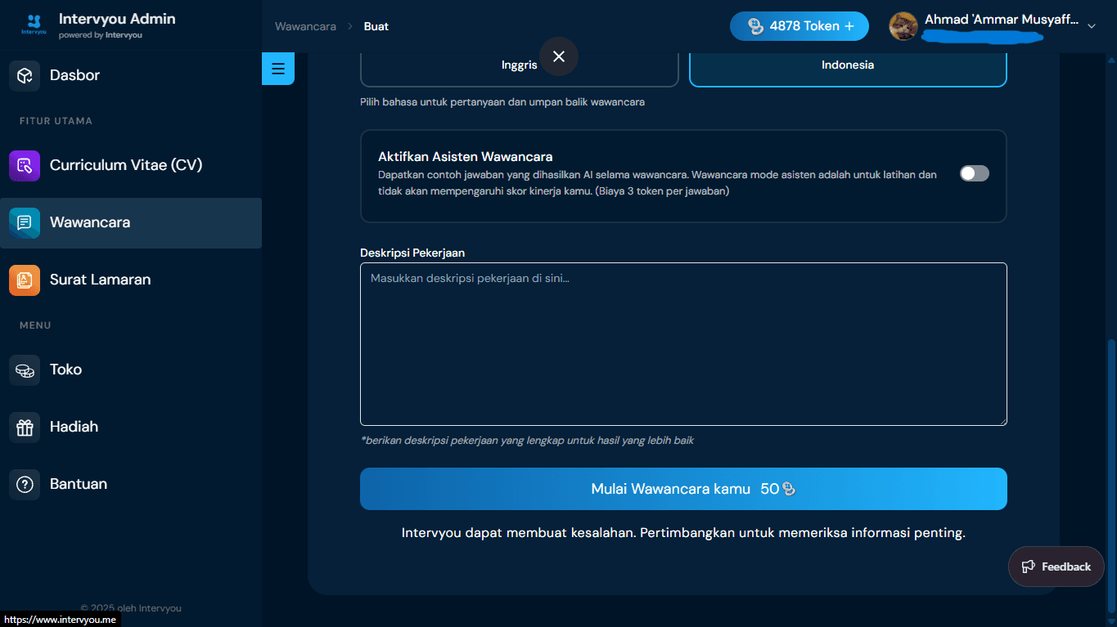Click the Intervyou Admin title
This screenshot has width=1117, height=627.
coord(117,19)
